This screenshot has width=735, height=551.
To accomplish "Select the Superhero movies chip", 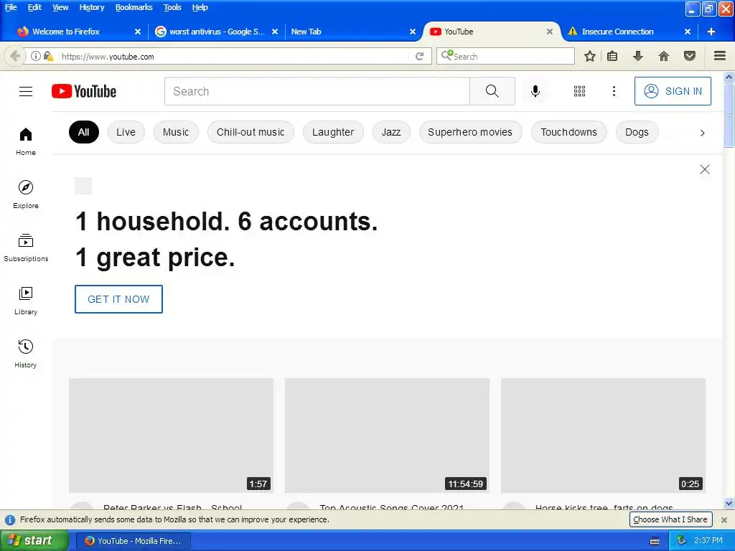I will [x=470, y=132].
